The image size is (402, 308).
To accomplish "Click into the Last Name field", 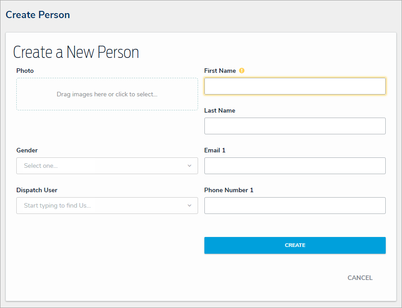I will point(295,126).
